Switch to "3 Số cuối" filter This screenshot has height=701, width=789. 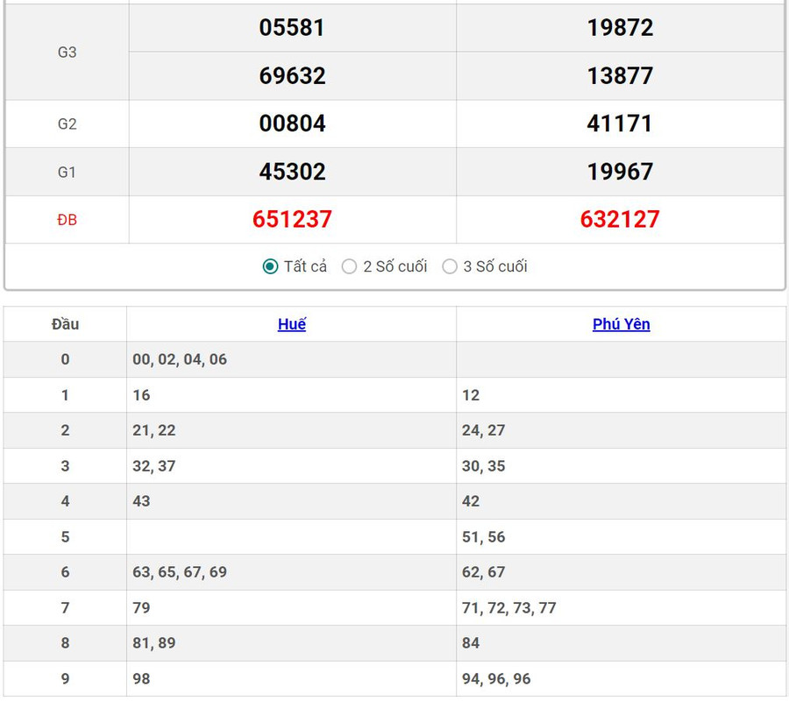coord(450,266)
